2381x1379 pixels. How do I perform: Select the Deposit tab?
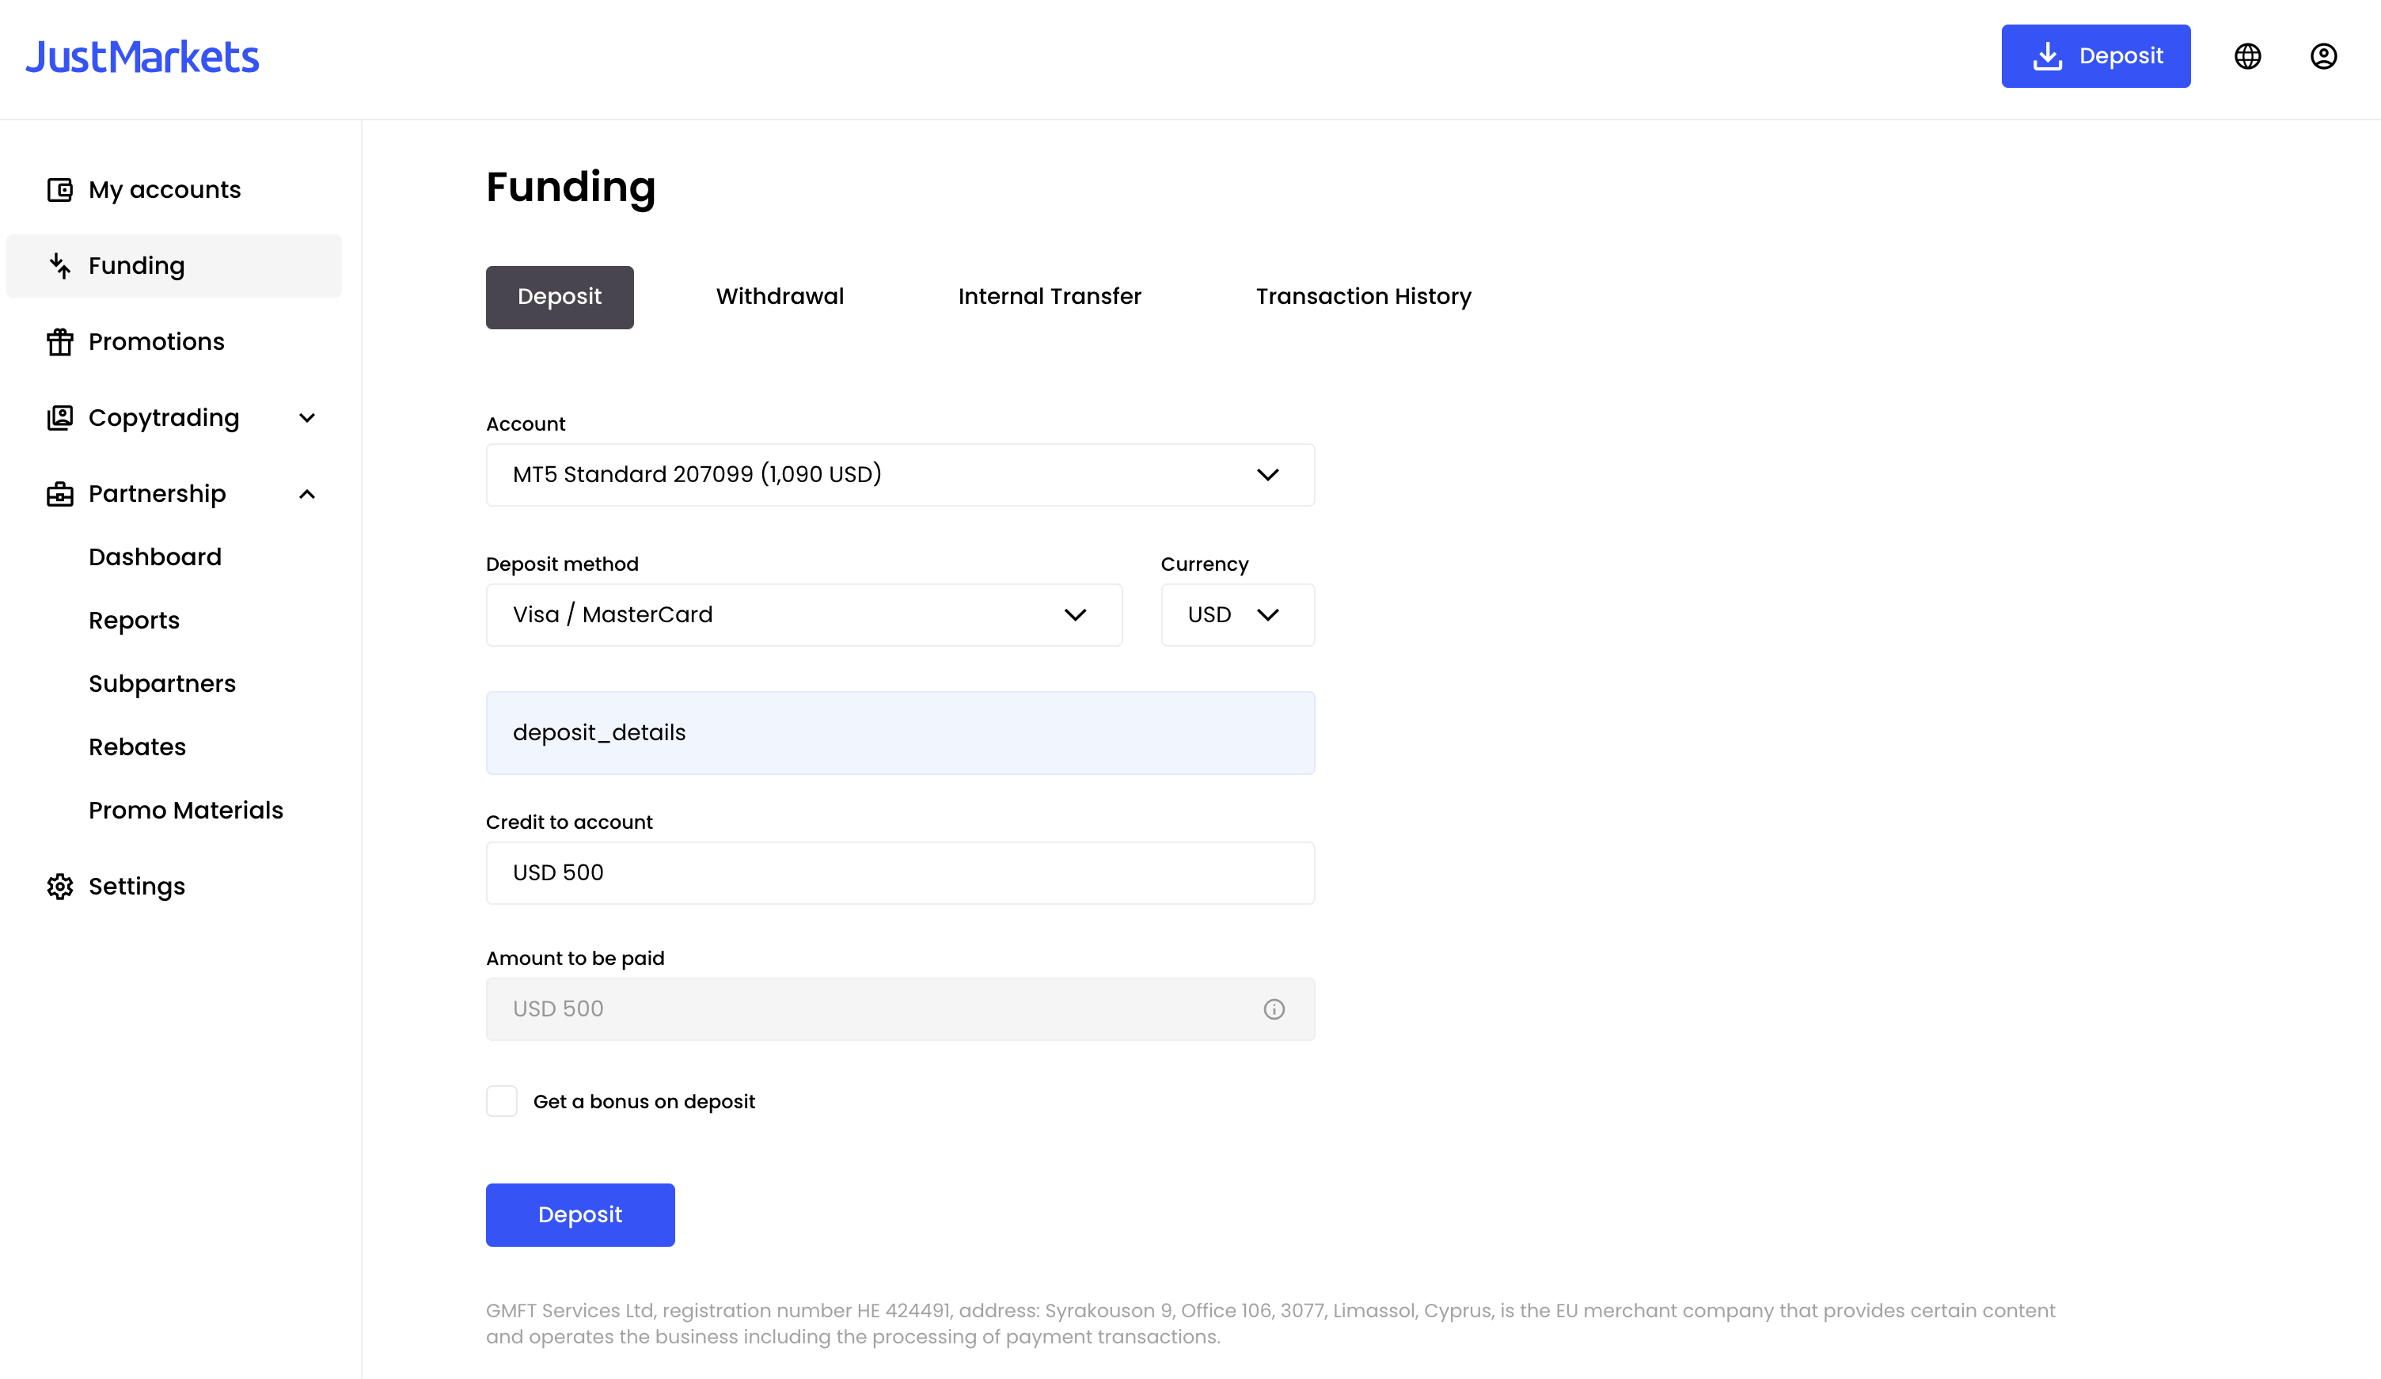(560, 297)
